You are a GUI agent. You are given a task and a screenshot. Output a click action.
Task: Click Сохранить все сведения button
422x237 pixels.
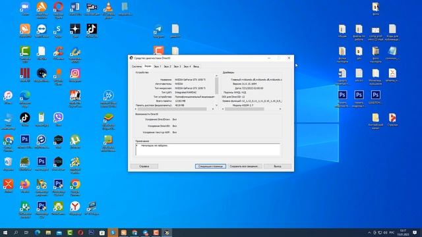click(245, 167)
